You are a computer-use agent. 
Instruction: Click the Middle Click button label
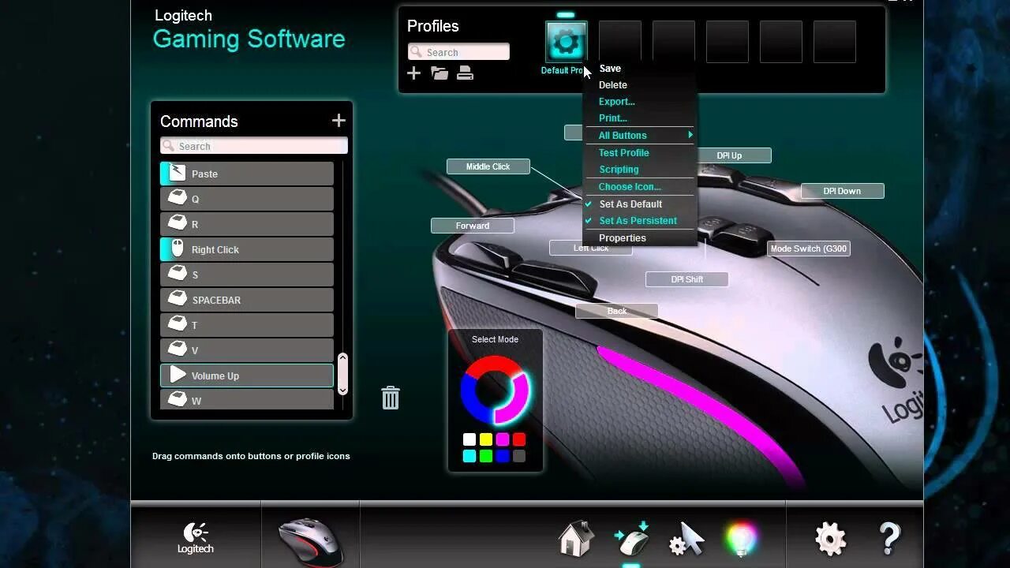[x=488, y=166]
